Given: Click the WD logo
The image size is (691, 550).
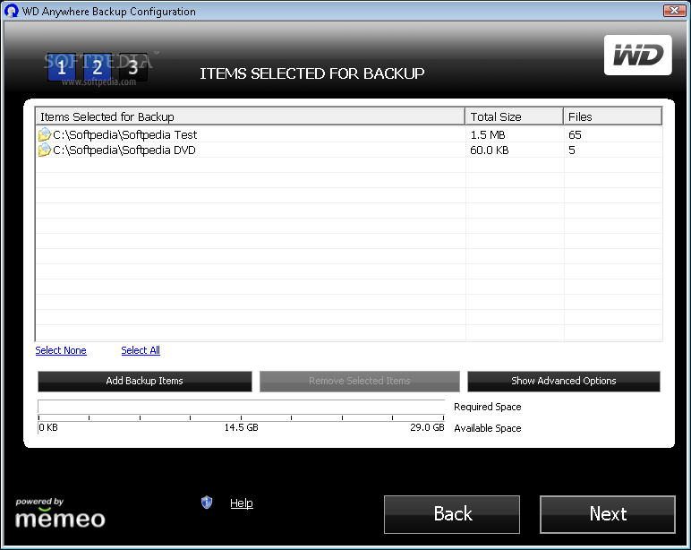Looking at the screenshot, I should pyautogui.click(x=637, y=56).
